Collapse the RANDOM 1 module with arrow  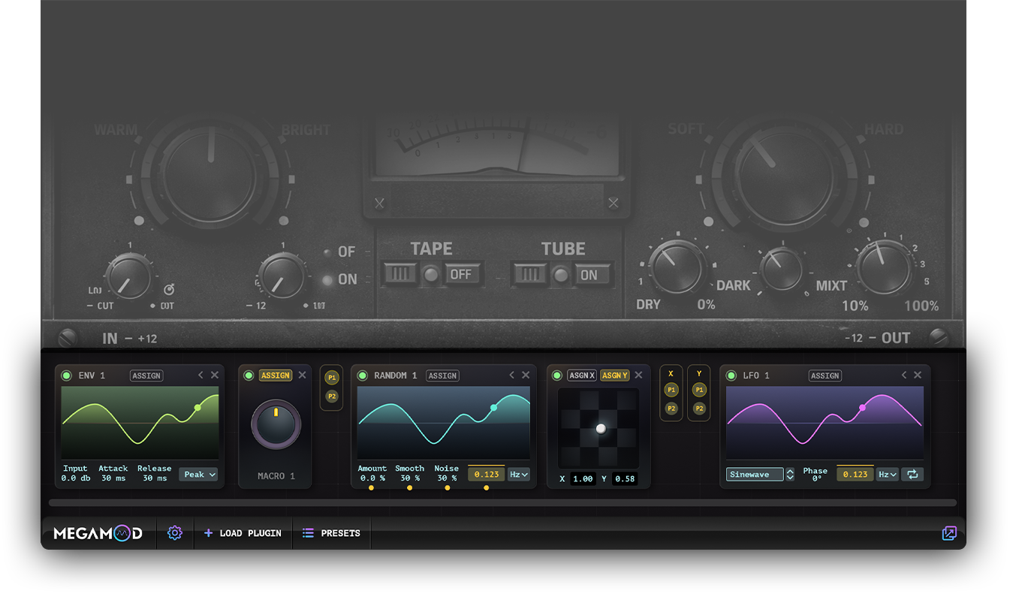512,375
